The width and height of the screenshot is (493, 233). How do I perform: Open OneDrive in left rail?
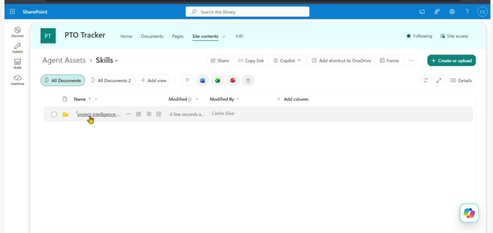tap(18, 80)
